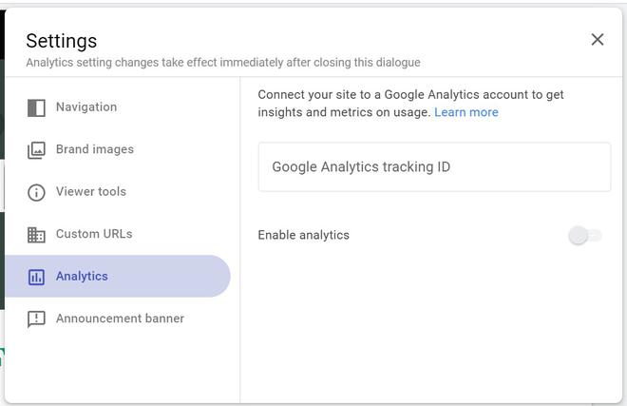Click the Navigation layout icon
This screenshot has height=406, width=627.
coord(36,107)
